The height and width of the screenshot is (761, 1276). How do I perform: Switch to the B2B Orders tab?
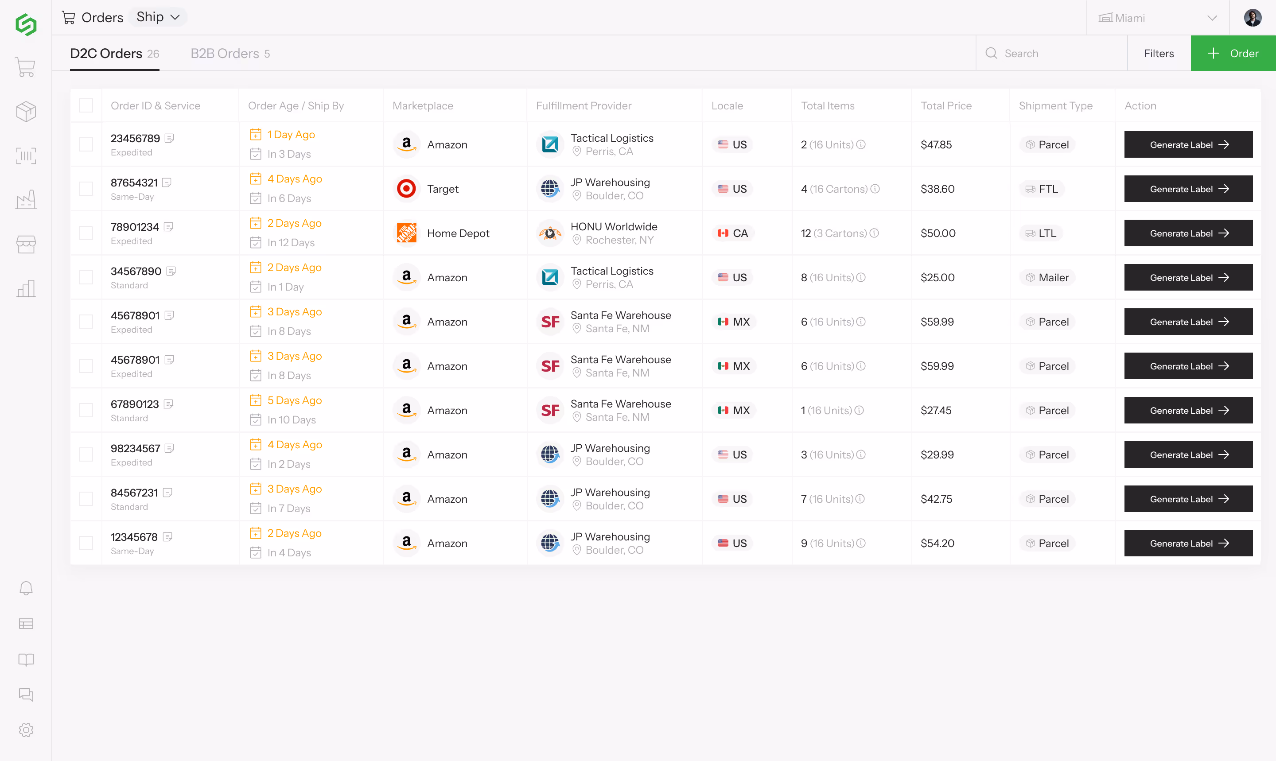(230, 53)
